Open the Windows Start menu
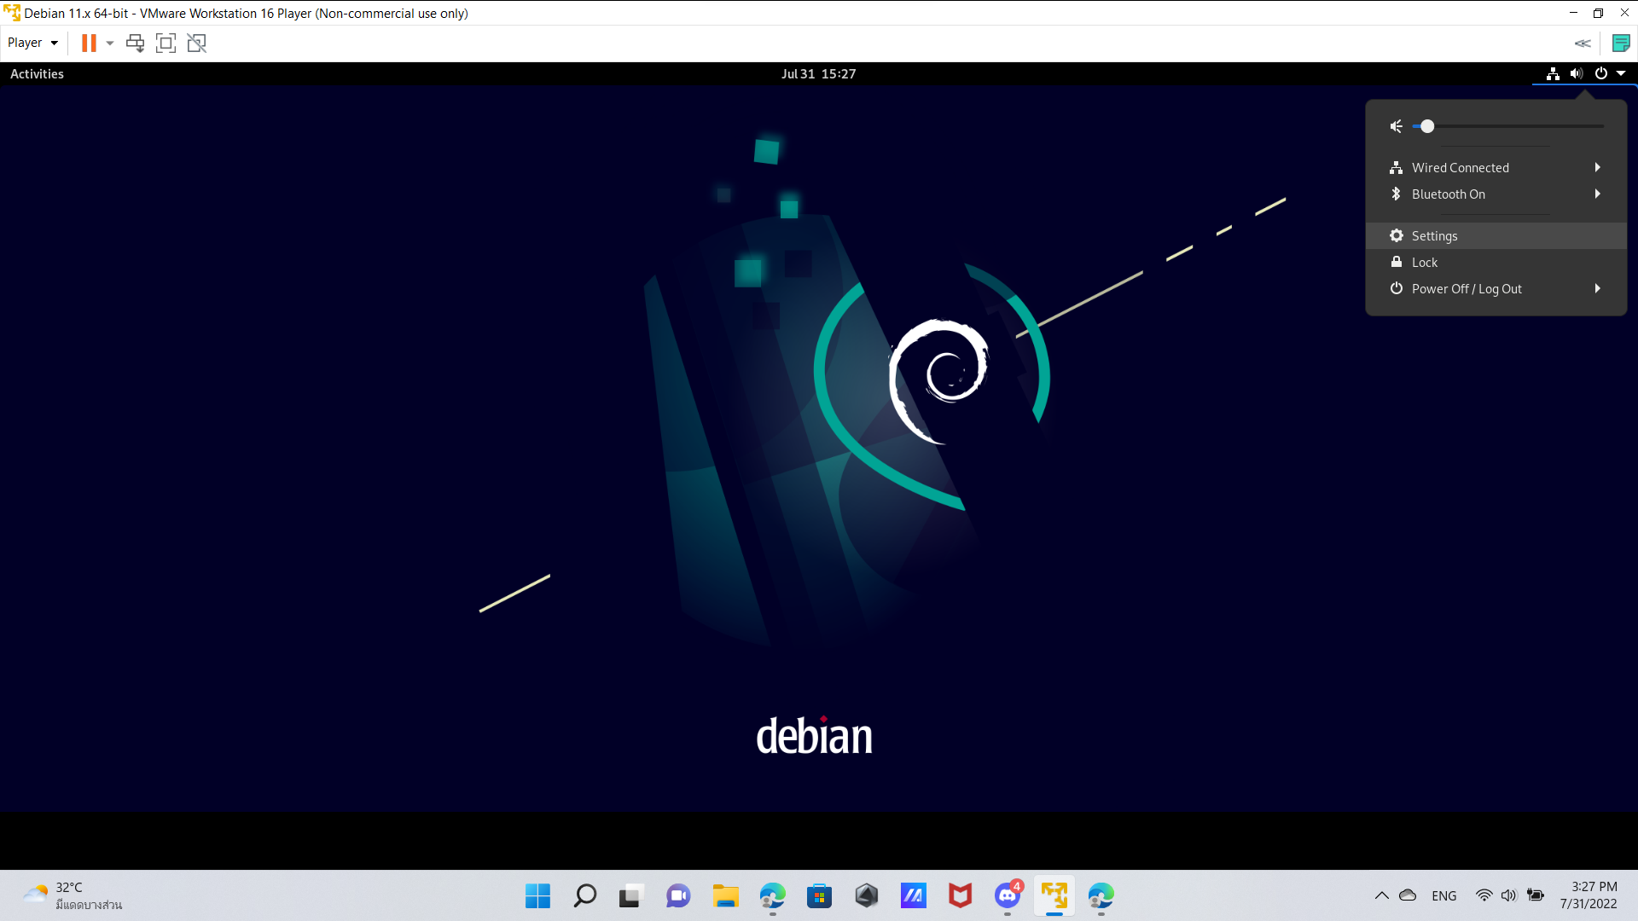This screenshot has width=1638, height=921. coord(537,896)
